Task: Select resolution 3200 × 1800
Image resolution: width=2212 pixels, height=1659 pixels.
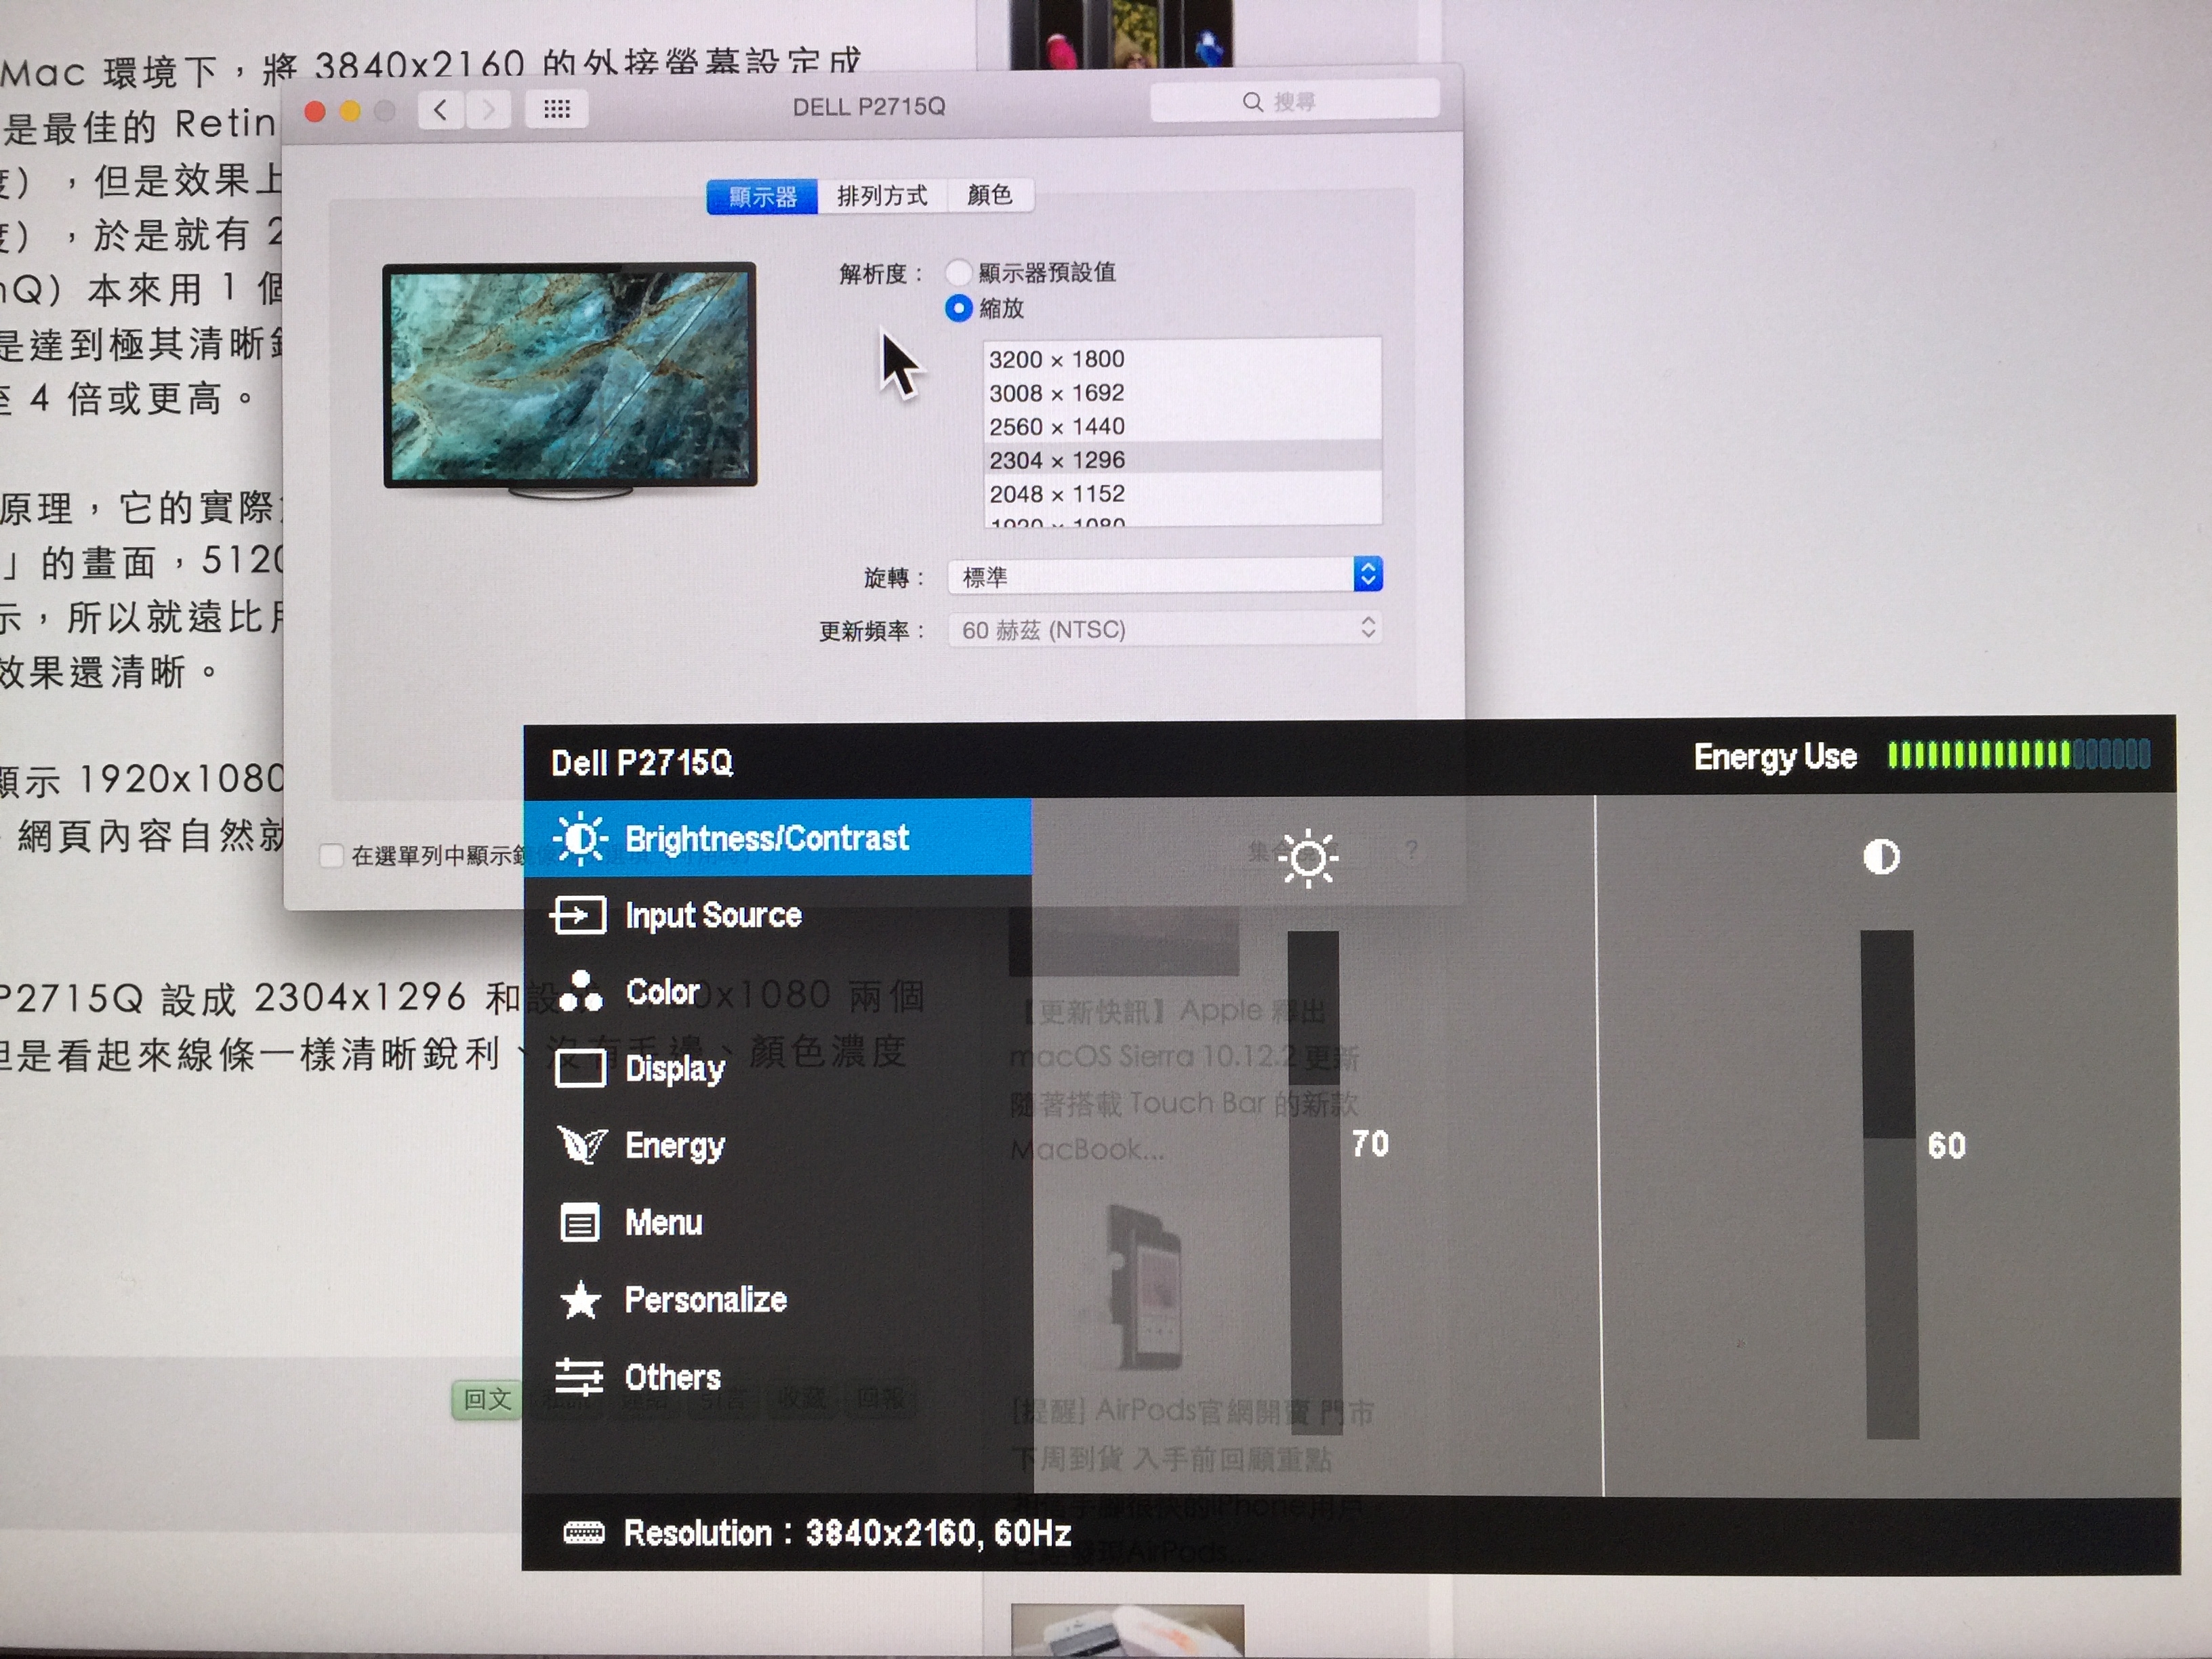Action: [1182, 359]
